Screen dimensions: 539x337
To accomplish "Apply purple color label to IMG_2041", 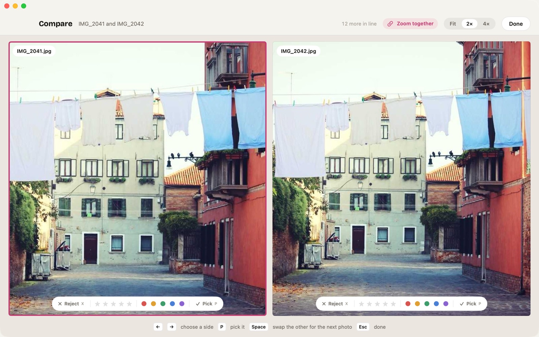I will 182,304.
